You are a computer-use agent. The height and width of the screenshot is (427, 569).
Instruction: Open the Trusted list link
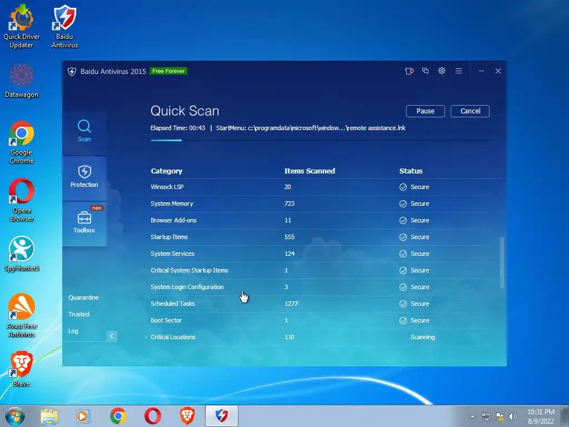point(79,314)
